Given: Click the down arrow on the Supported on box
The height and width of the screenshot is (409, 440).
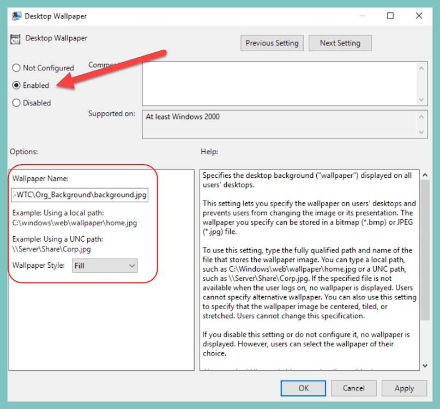Looking at the screenshot, I should (422, 131).
